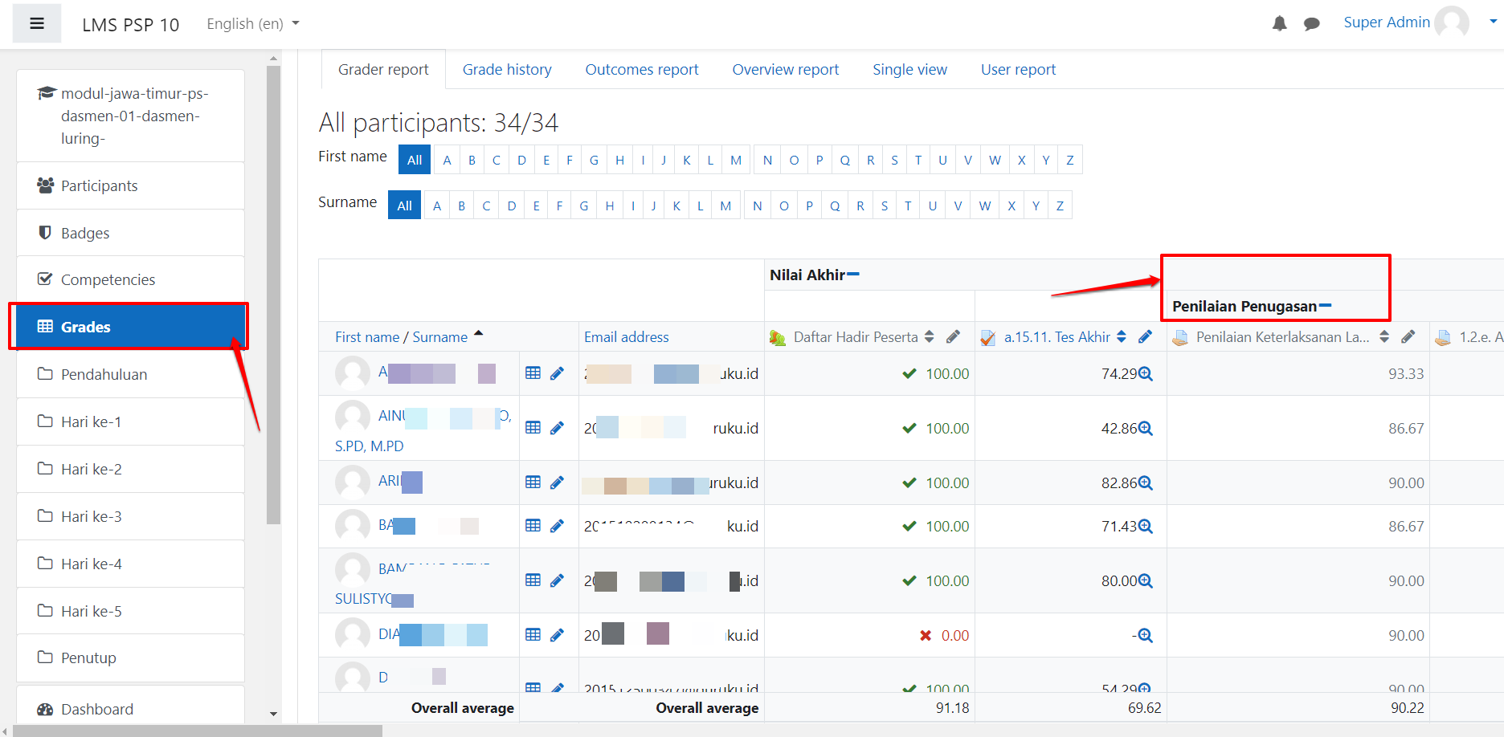1504x737 pixels.
Task: Open Penilaian Keterlaksanan La... assignment link
Action: click(1283, 337)
